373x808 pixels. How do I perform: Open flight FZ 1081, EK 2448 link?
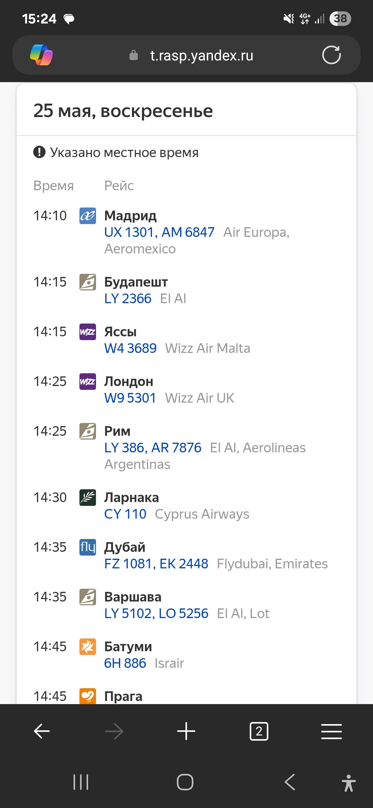pos(156,564)
